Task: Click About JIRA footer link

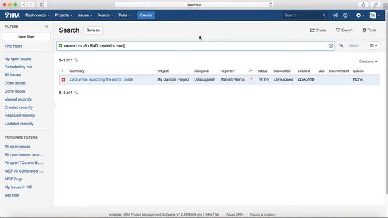Action: (x=235, y=214)
